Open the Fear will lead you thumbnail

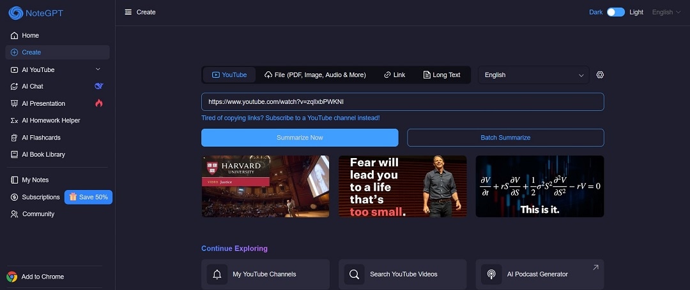402,187
